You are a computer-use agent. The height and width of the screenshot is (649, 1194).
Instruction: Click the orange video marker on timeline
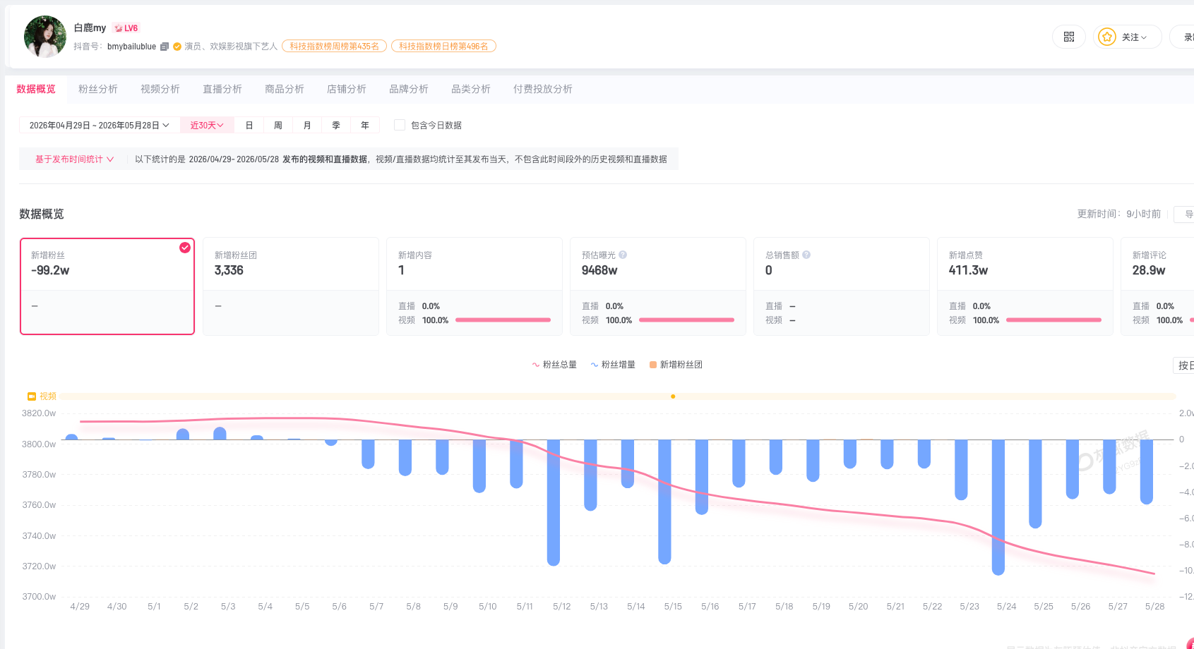pyautogui.click(x=673, y=396)
